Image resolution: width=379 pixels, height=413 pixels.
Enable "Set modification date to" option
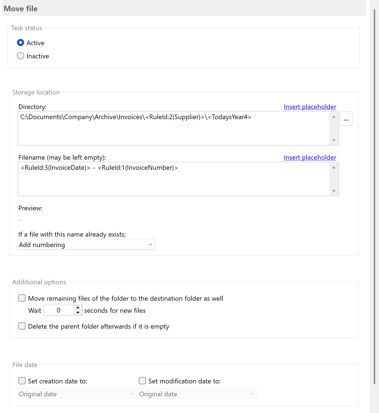[142, 381]
